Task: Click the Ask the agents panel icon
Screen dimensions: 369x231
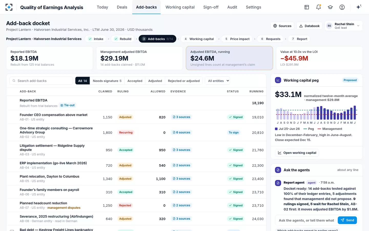Action: pyautogui.click(x=278, y=170)
